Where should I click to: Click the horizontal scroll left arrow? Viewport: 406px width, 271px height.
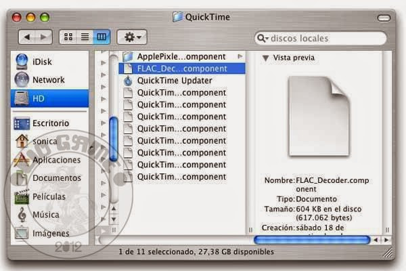(x=376, y=240)
